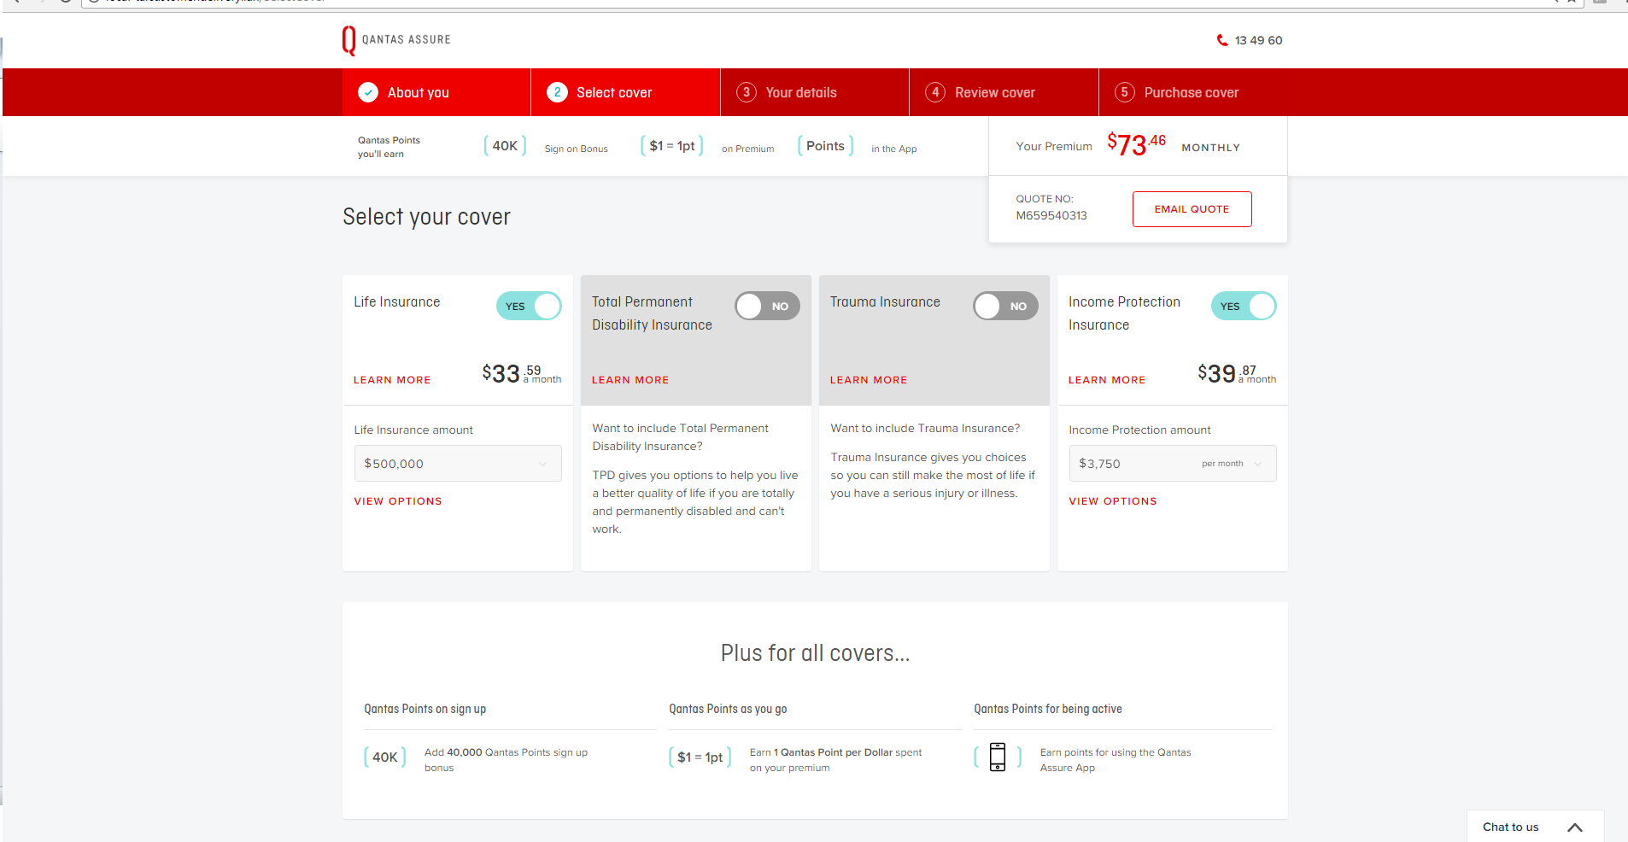Click the red phone icon
Screen dimensions: 1628x842
(x=1222, y=40)
